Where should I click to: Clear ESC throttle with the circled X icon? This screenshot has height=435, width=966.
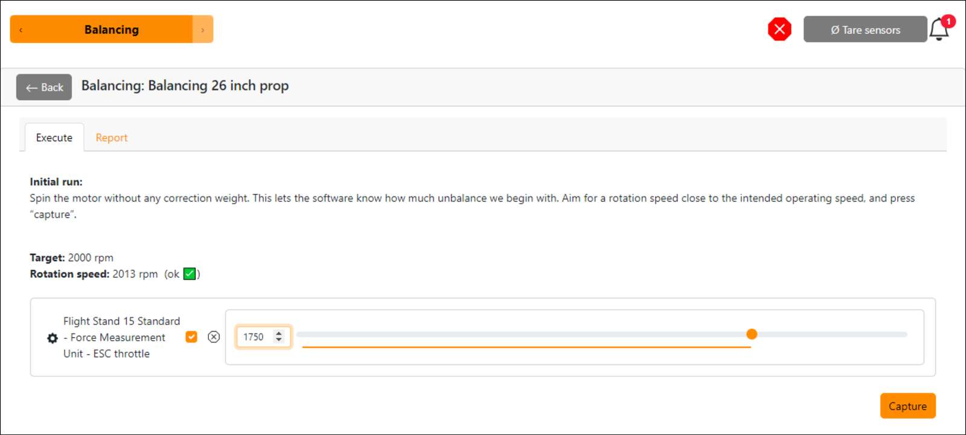tap(213, 337)
